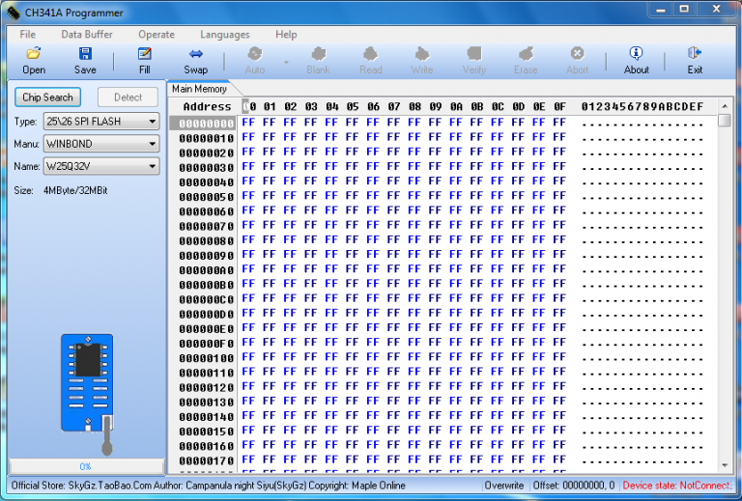Open the Auto button dropdown arrow
This screenshot has height=501, width=742.
coord(286,62)
